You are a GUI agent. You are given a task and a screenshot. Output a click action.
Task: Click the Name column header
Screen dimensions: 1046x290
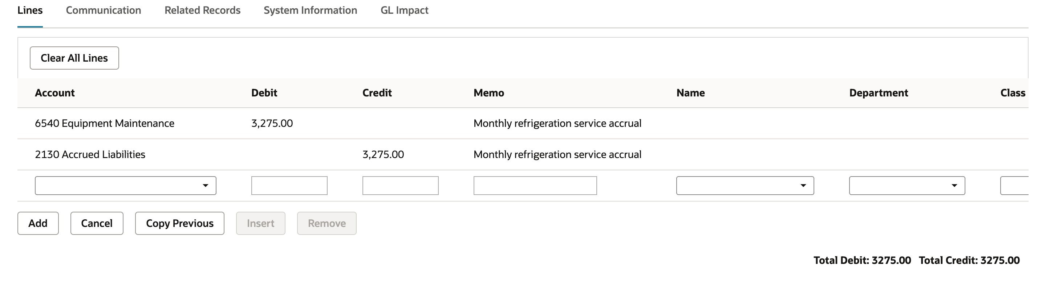[x=691, y=93]
